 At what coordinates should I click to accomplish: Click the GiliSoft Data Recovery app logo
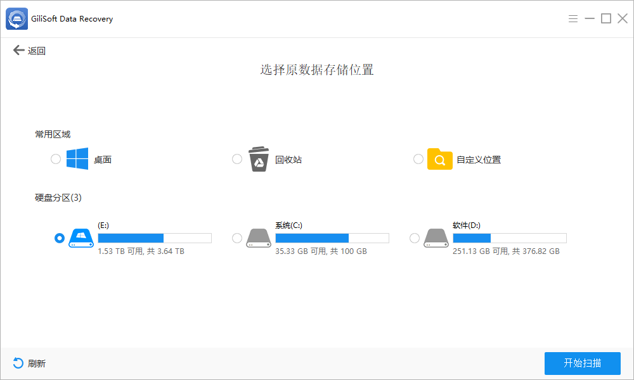(x=17, y=18)
